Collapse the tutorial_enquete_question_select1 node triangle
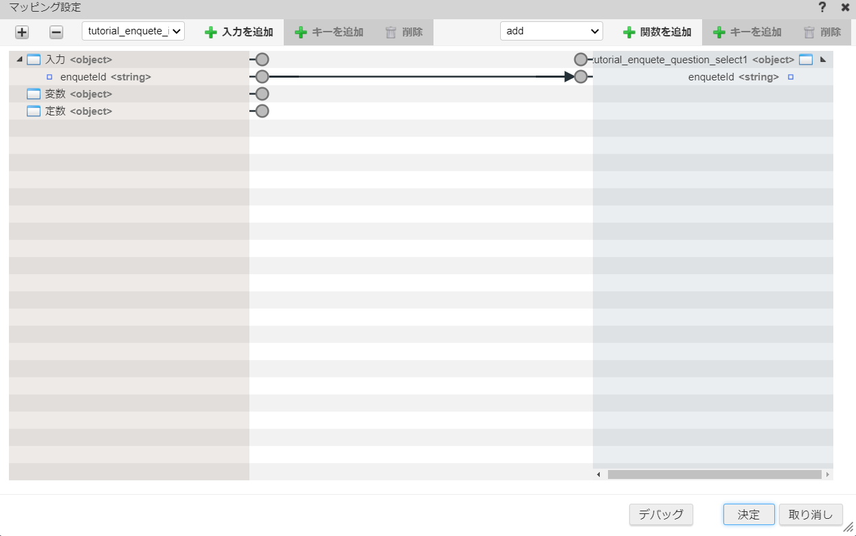Screen dimensions: 856x536 [823, 60]
